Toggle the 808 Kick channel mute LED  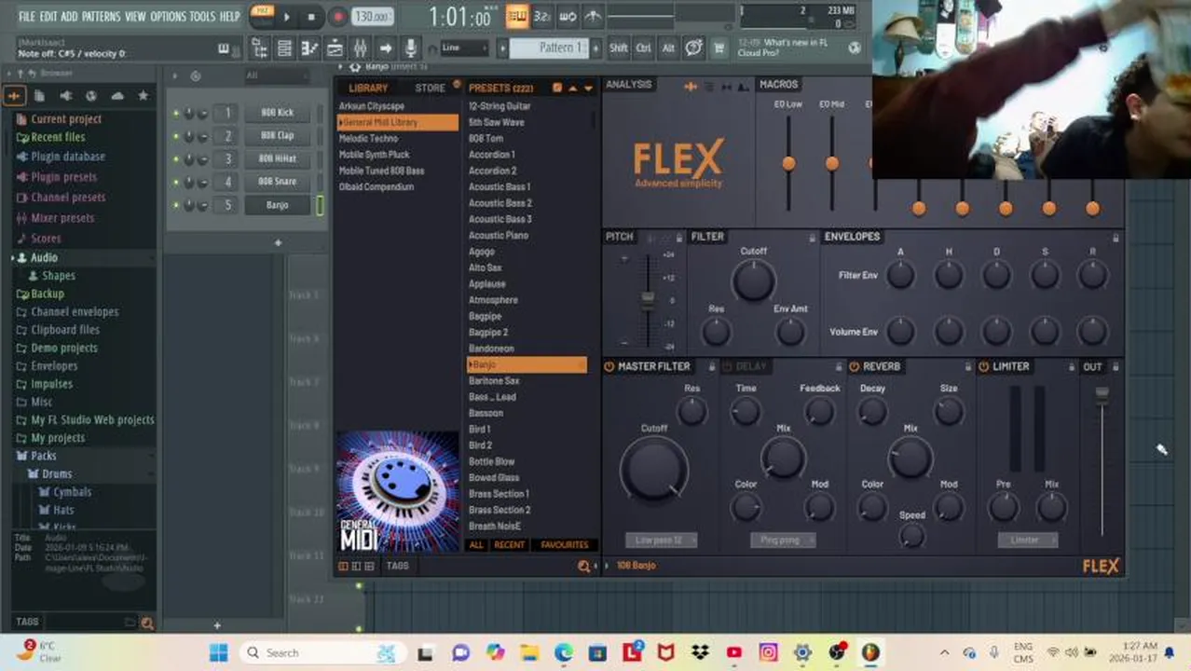pos(175,113)
